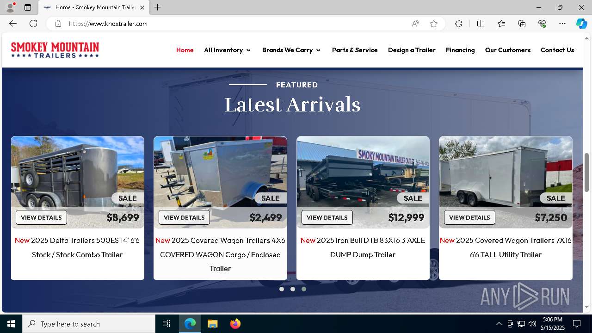Screen dimensions: 592x333
Task: Open the taskbar clock and date
Action: [x=553, y=324]
